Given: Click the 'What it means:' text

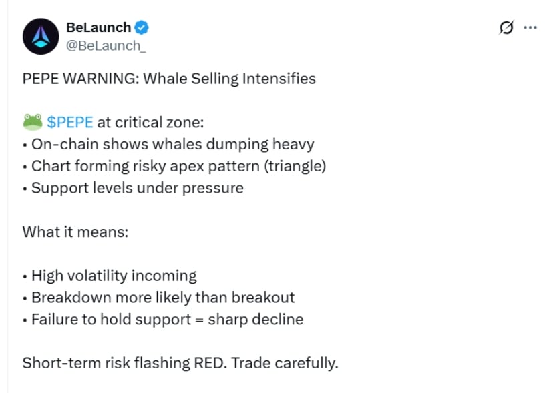Looking at the screenshot, I should (x=75, y=232).
